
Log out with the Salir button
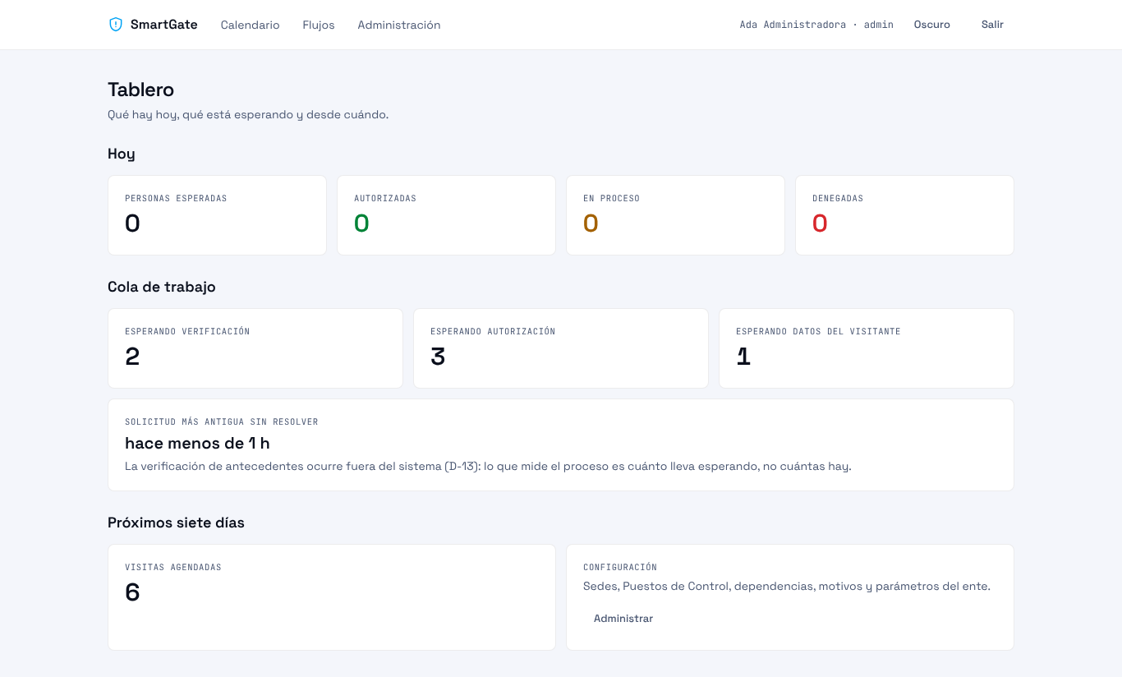[992, 25]
